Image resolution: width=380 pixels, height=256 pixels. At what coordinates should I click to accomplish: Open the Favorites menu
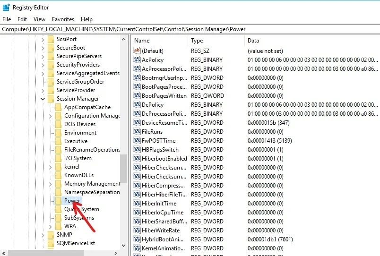pos(63,19)
